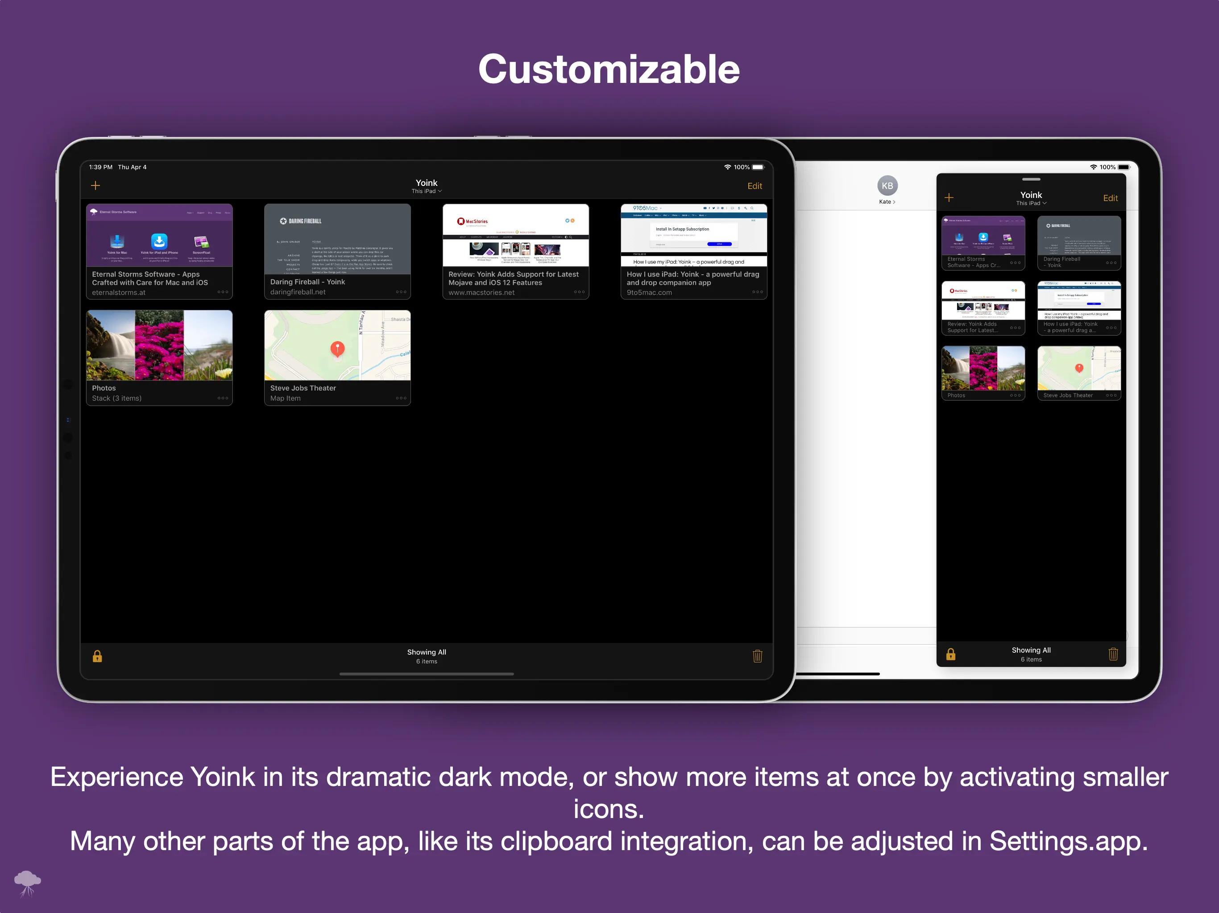
Task: Grab the slide-over panel handle bar
Action: [x=1031, y=180]
